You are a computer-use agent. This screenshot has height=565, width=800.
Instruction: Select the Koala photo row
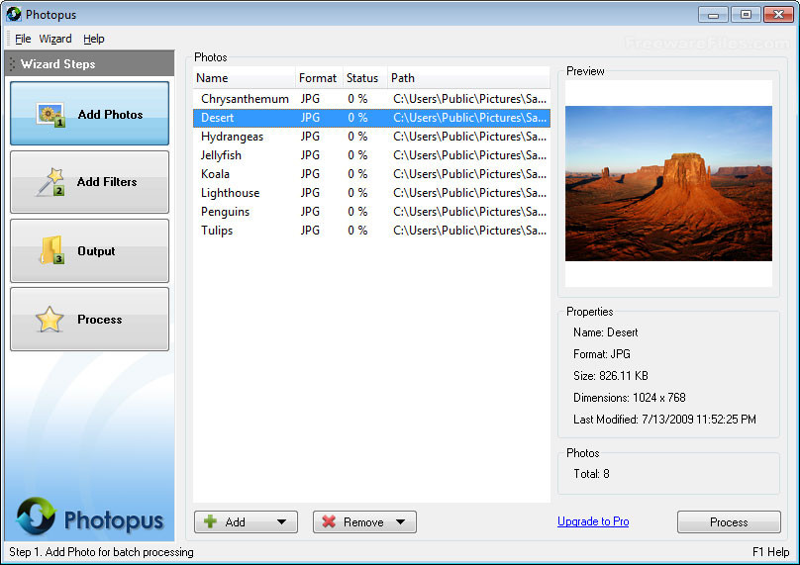(x=371, y=174)
